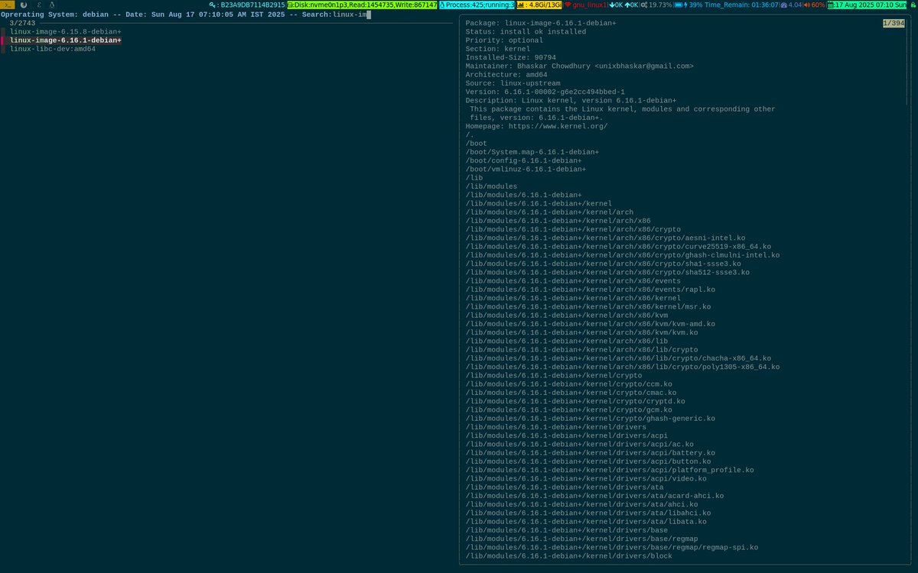Select the linux-libc-dev:amd64 list entry
The image size is (918, 573).
(52, 47)
